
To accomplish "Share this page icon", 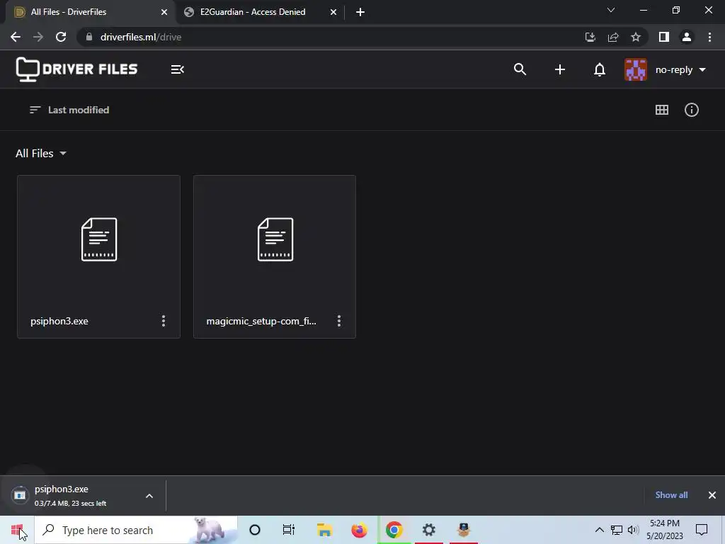I will [613, 37].
